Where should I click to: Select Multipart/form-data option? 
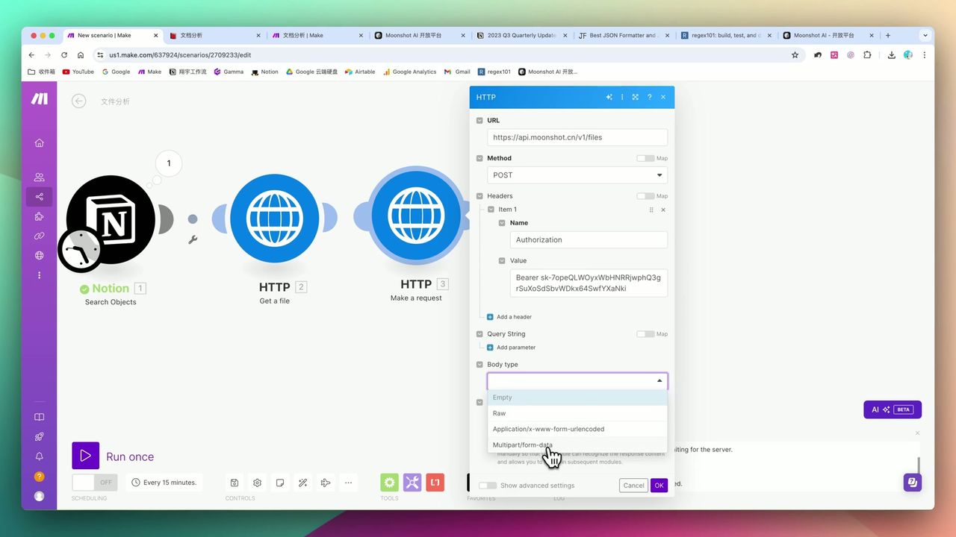[523, 445]
